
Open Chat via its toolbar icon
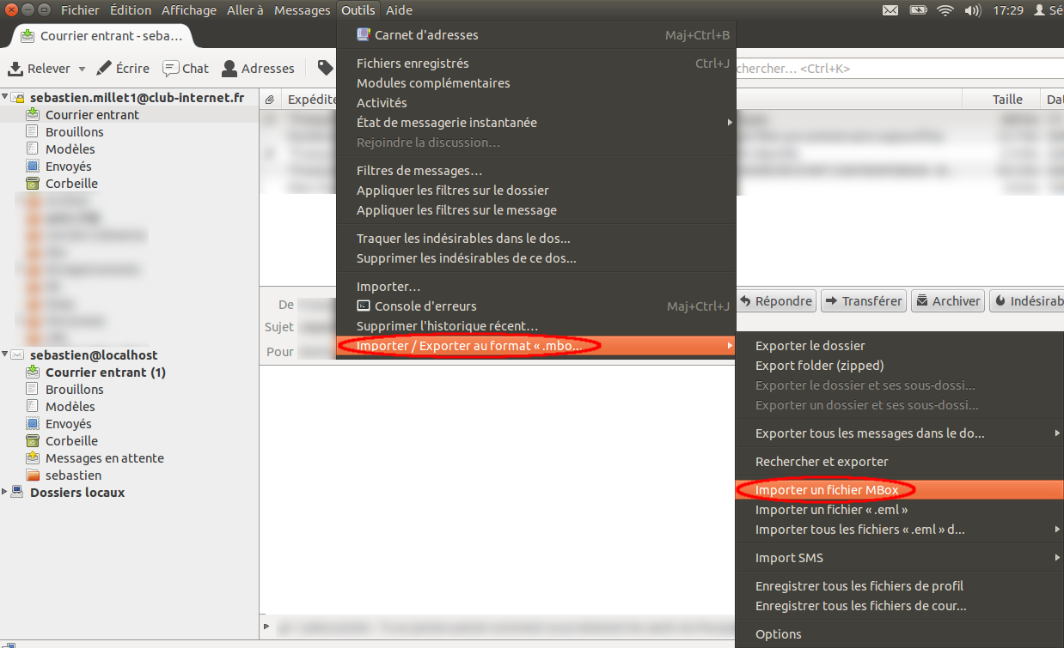pyautogui.click(x=171, y=68)
